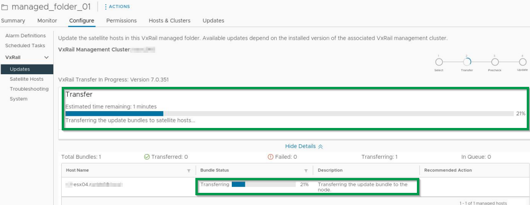Sort by Bundle Status column header
530x205 pixels.
point(215,170)
